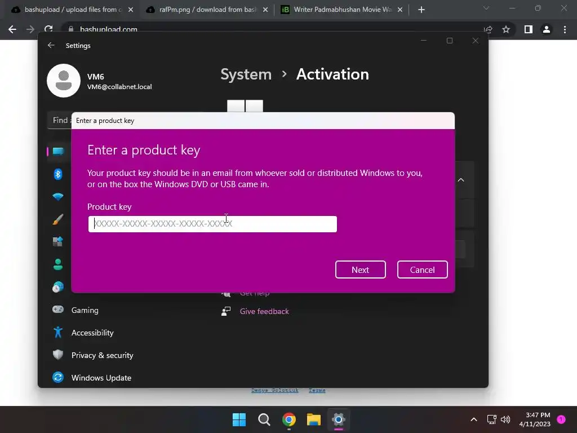577x433 pixels.
Task: Click the VM6@collabnet.local account text
Action: (119, 87)
